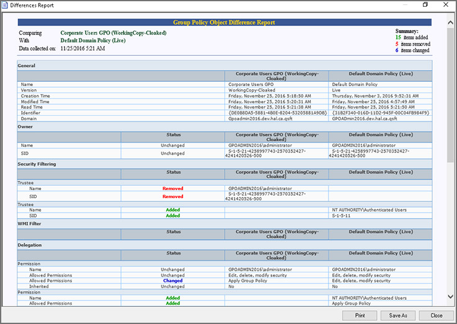Viewport: 457px width, 324px height.
Task: Click the blue 'Changed' status in Delegation
Action: click(173, 281)
